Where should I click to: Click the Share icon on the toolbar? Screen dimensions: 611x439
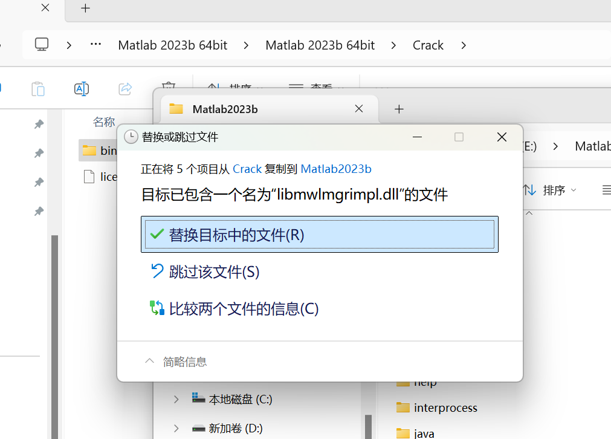[x=124, y=88]
